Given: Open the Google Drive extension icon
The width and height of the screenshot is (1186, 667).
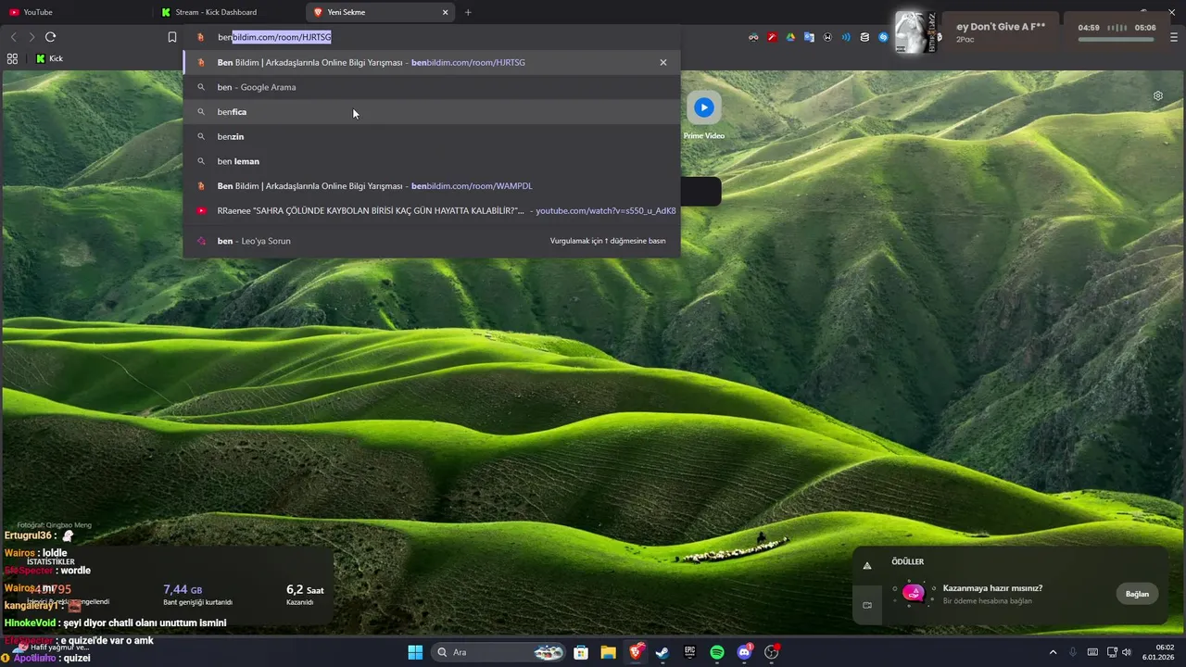Looking at the screenshot, I should point(790,37).
